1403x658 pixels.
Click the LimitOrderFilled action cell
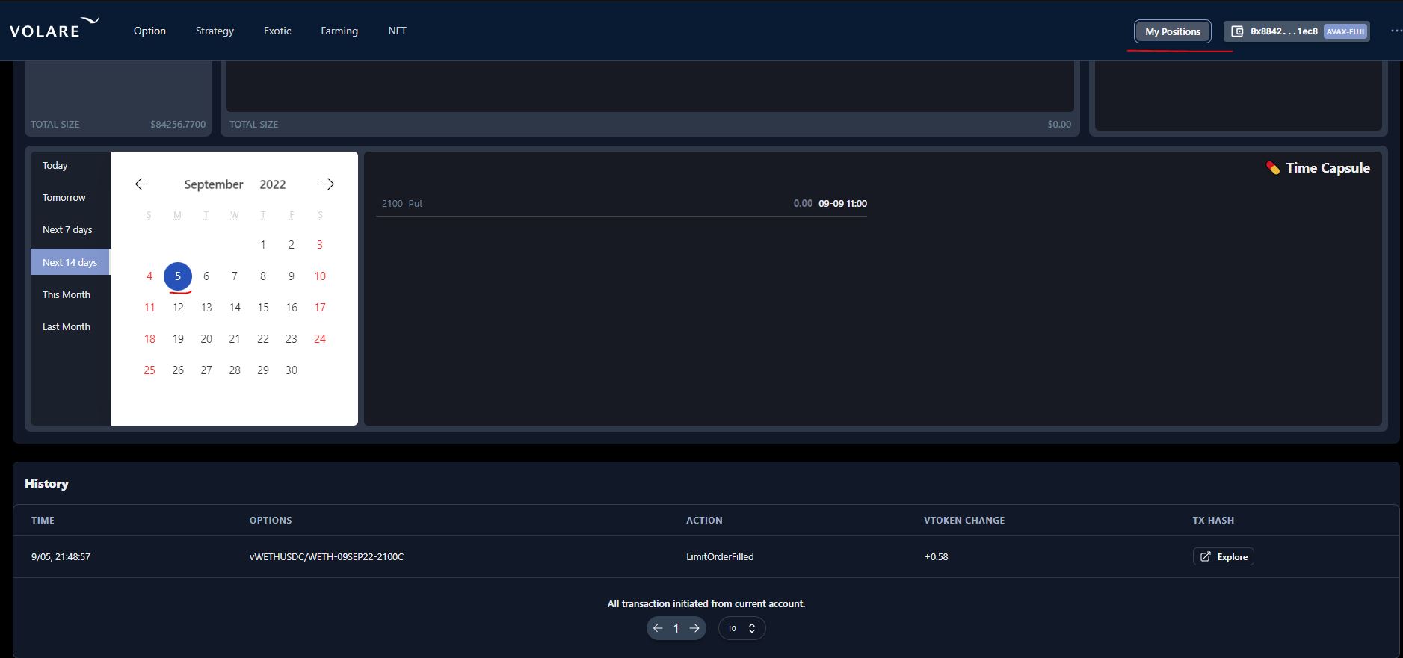coord(720,557)
